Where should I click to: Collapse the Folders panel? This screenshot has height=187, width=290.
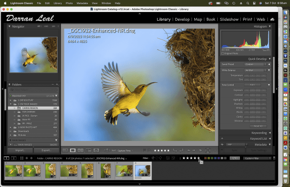pos(9,85)
